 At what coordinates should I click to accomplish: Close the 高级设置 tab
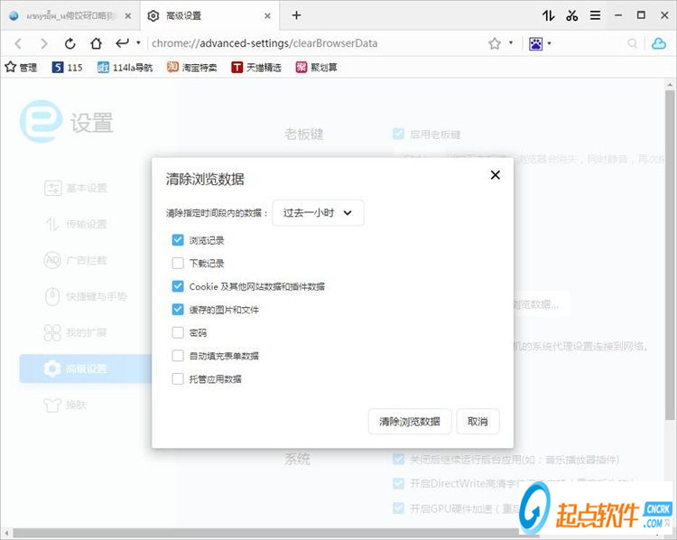[x=267, y=16]
